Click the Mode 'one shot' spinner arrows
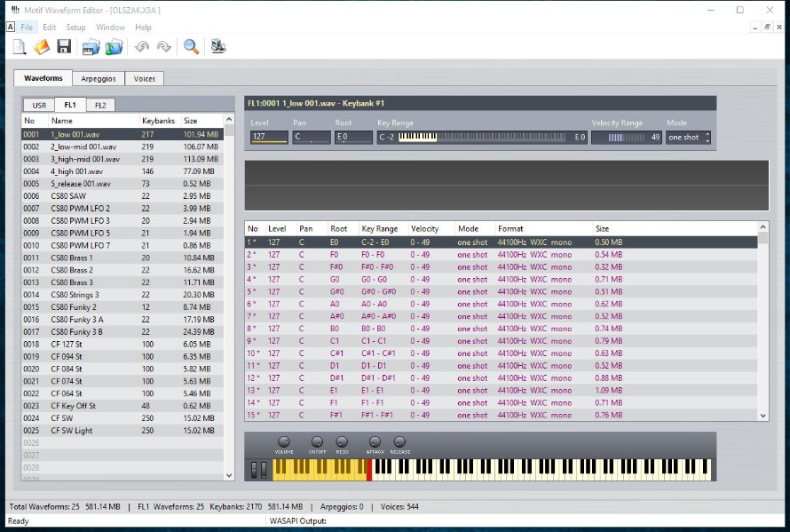This screenshot has width=790, height=532. pos(707,137)
